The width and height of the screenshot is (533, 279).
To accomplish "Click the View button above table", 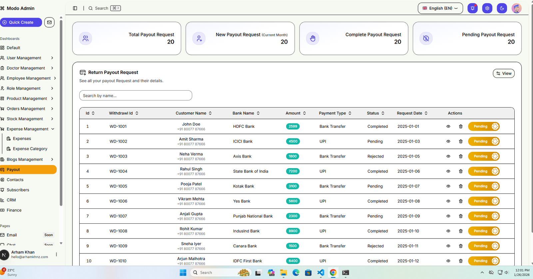I will click(x=503, y=74).
